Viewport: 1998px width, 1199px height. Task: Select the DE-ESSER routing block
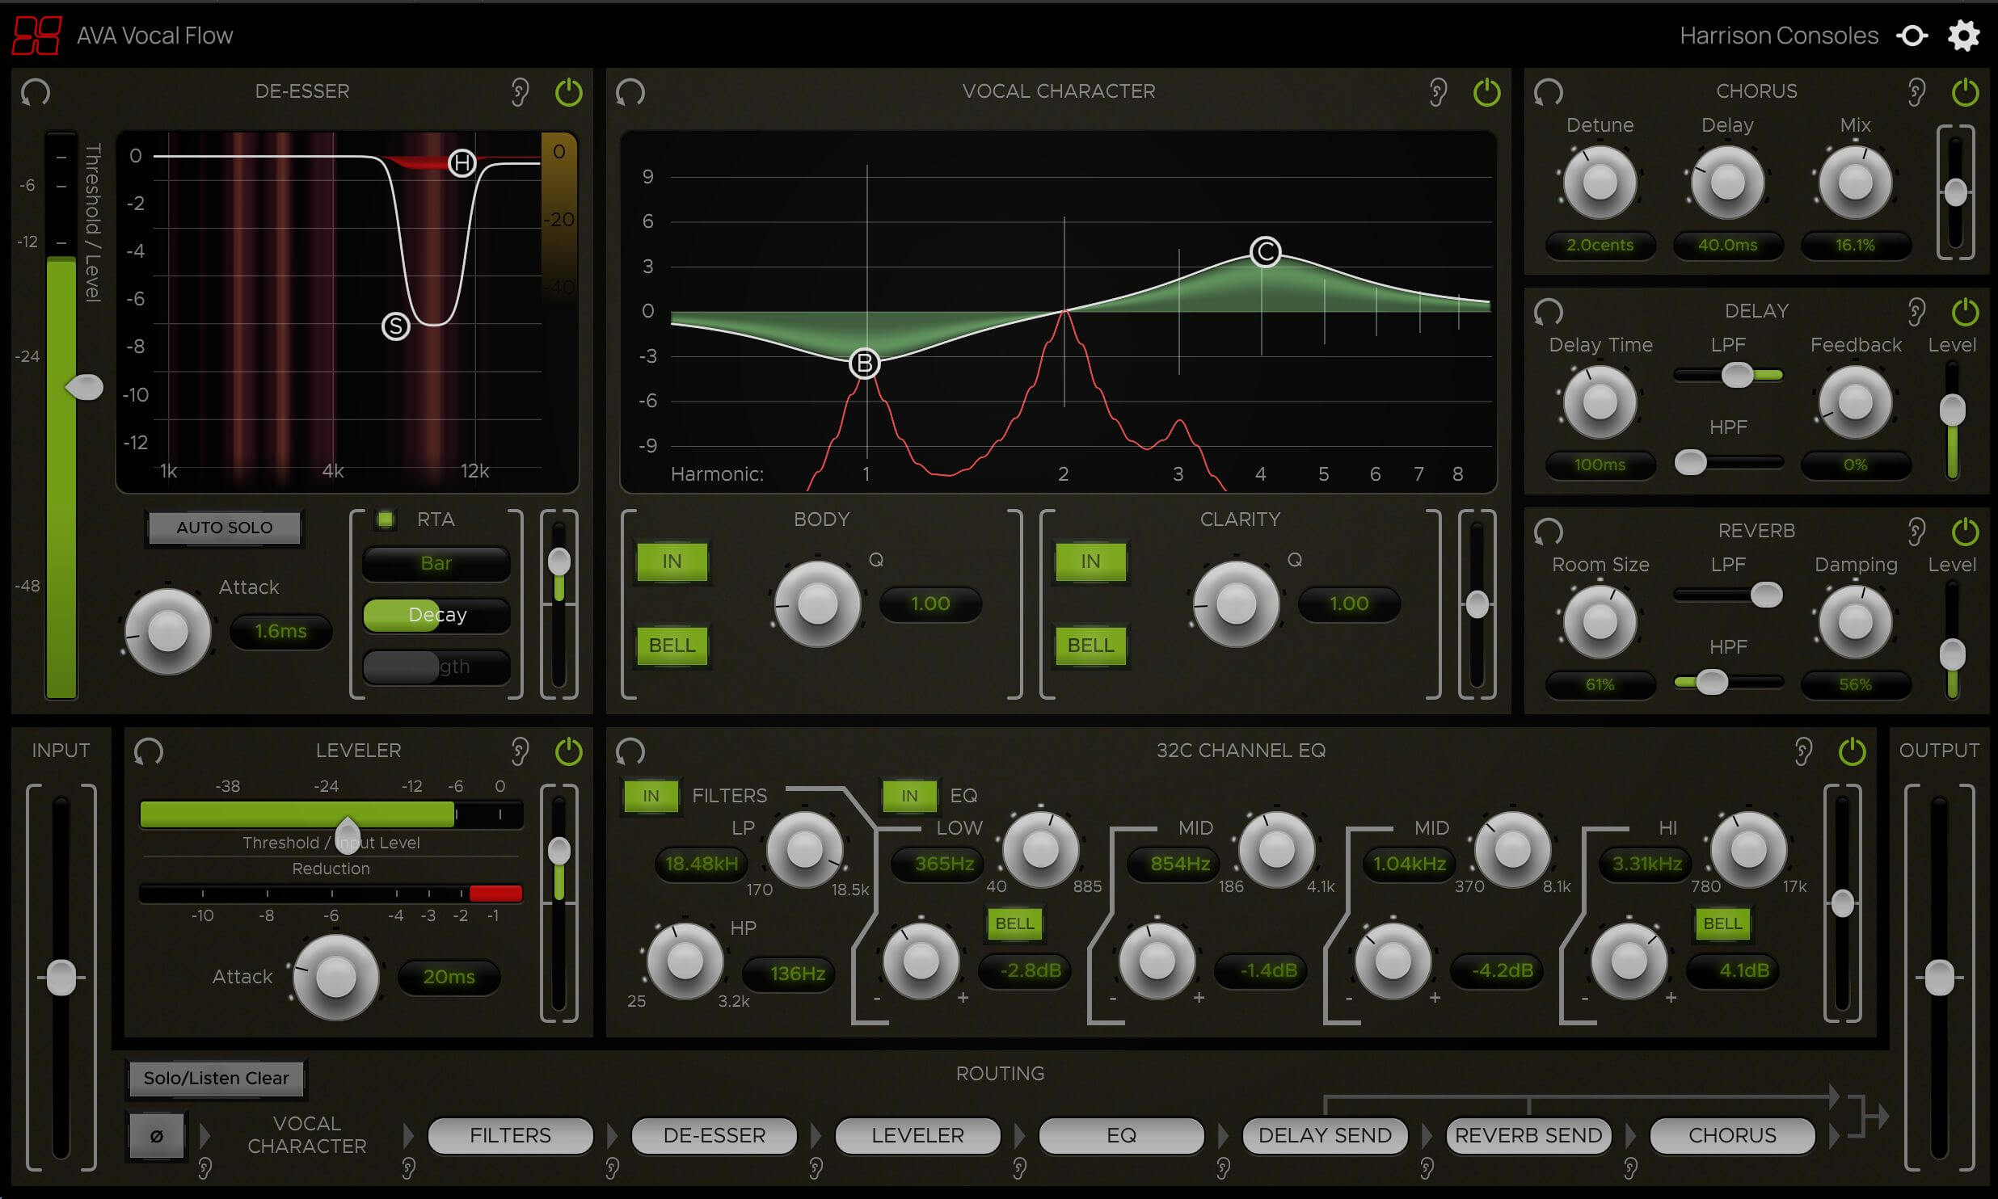point(714,1135)
